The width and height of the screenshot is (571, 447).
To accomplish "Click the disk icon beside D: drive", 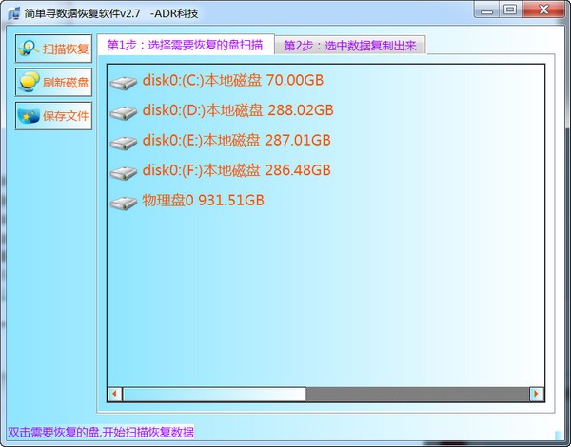I will [x=124, y=113].
